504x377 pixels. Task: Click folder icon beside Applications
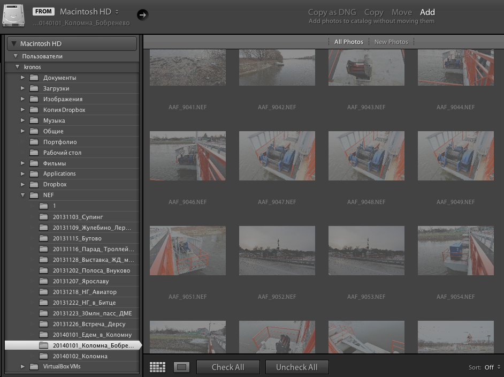coord(34,174)
